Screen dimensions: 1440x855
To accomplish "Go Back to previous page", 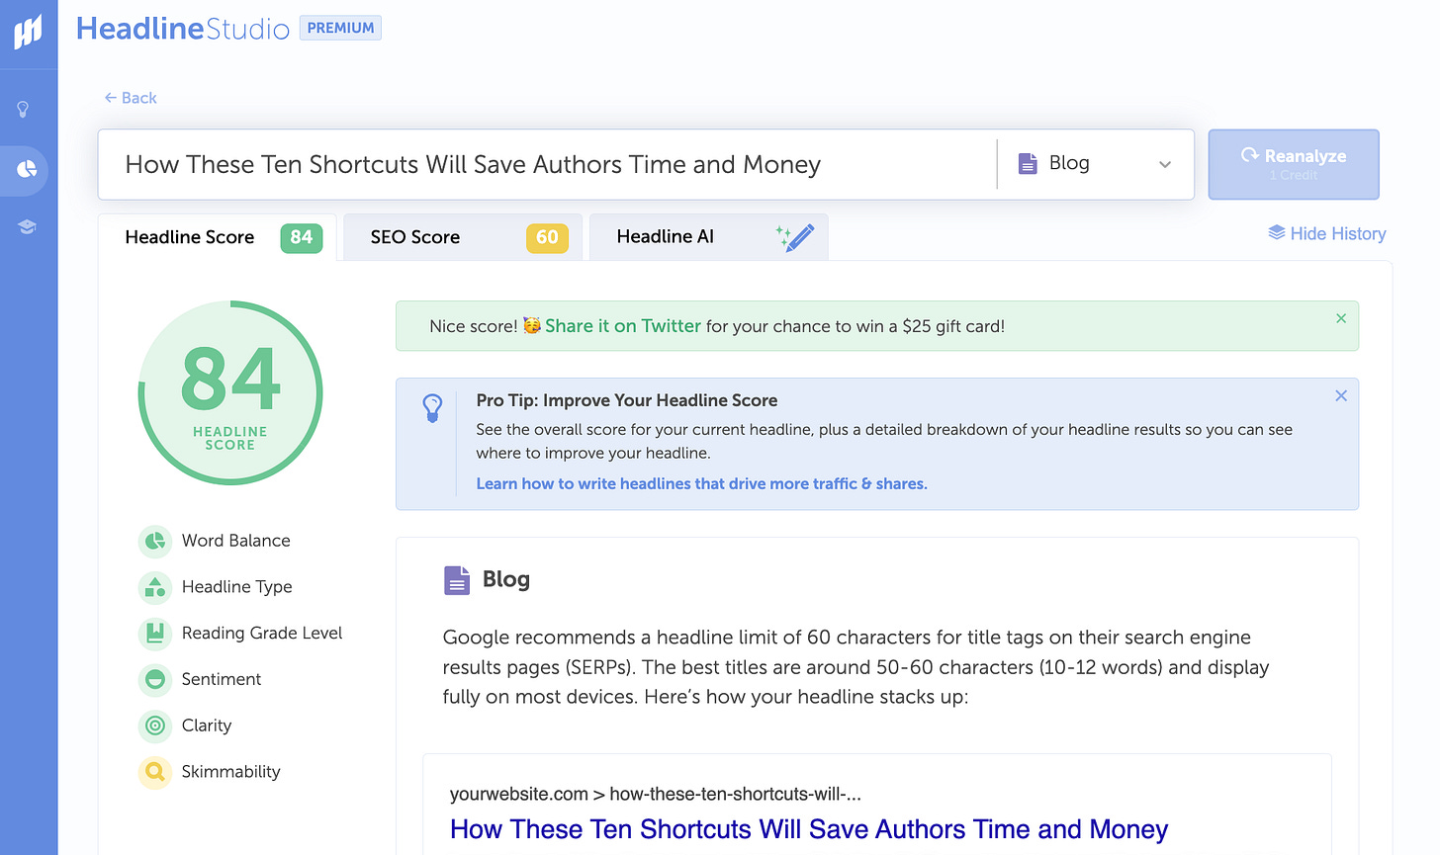I will pos(131,98).
